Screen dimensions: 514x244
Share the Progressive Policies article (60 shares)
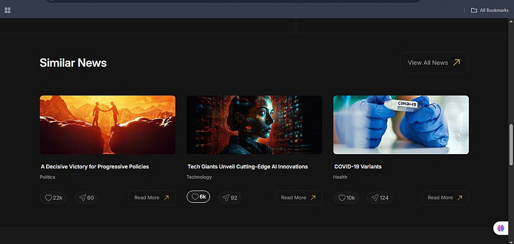tap(86, 198)
